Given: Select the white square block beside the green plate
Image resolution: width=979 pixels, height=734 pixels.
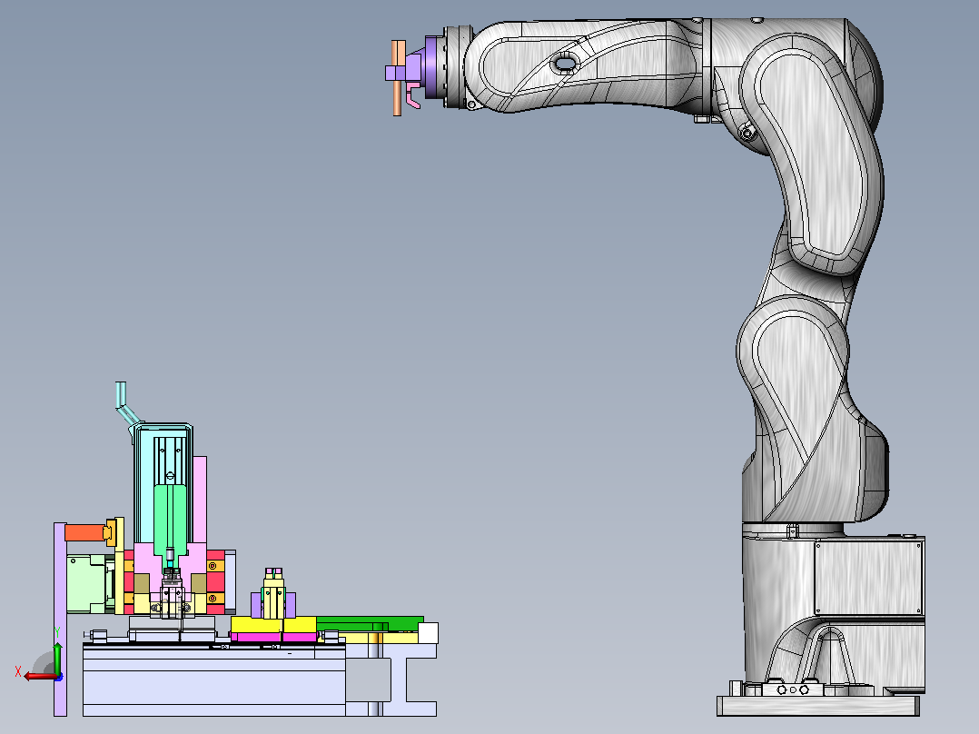Looking at the screenshot, I should point(428,633).
